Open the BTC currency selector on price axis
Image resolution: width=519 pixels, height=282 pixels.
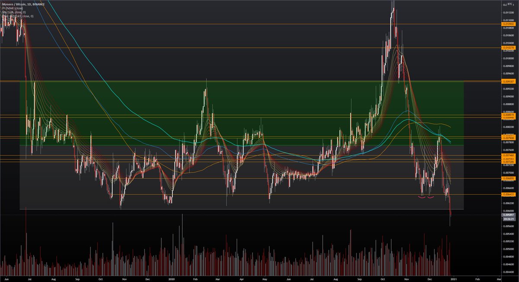[x=509, y=3]
